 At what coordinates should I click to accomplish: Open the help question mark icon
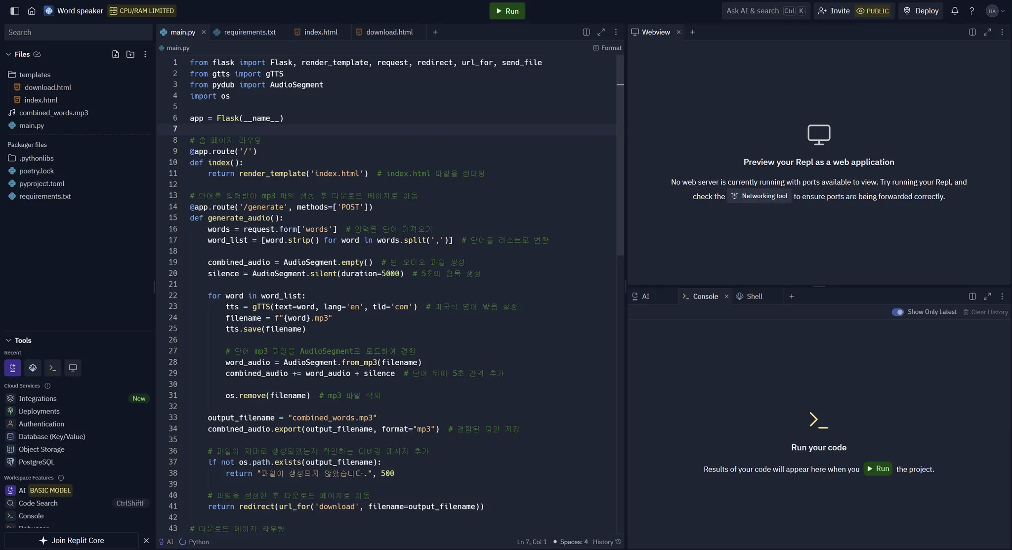(971, 11)
